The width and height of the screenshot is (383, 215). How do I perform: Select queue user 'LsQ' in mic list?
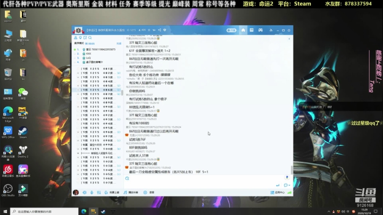pos(88,58)
